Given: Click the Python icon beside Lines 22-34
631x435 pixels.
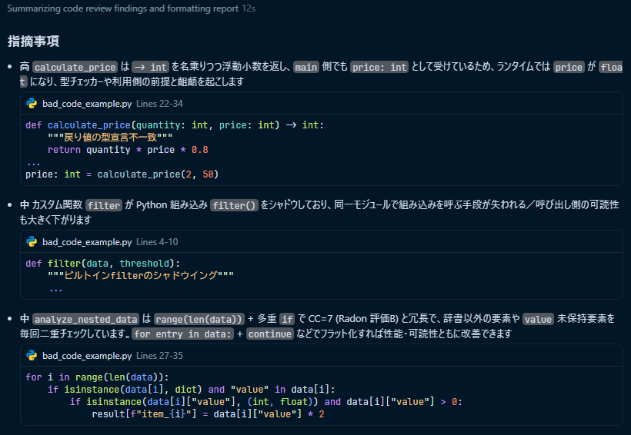Looking at the screenshot, I should tap(32, 103).
